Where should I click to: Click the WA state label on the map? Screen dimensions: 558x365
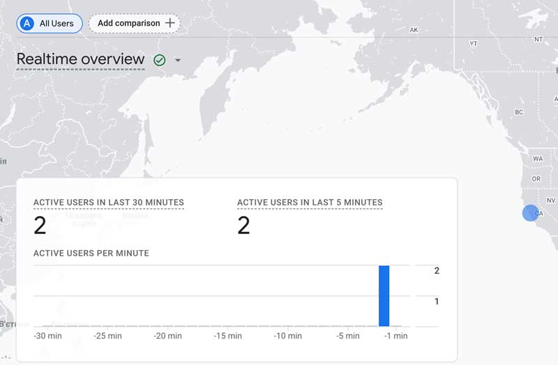[x=537, y=159]
